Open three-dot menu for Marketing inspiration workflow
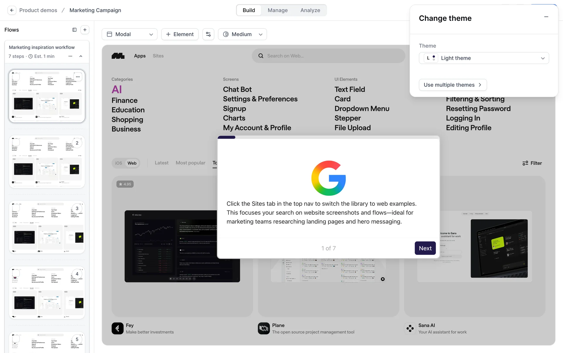This screenshot has width=563, height=353. pos(70,56)
